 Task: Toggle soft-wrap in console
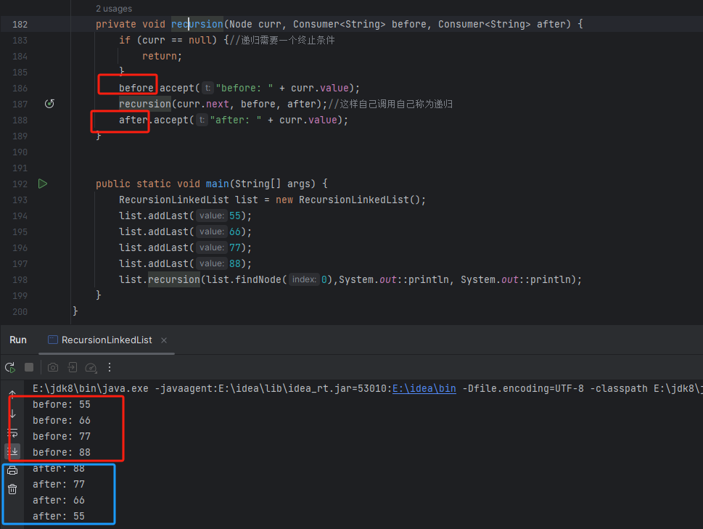click(12, 432)
